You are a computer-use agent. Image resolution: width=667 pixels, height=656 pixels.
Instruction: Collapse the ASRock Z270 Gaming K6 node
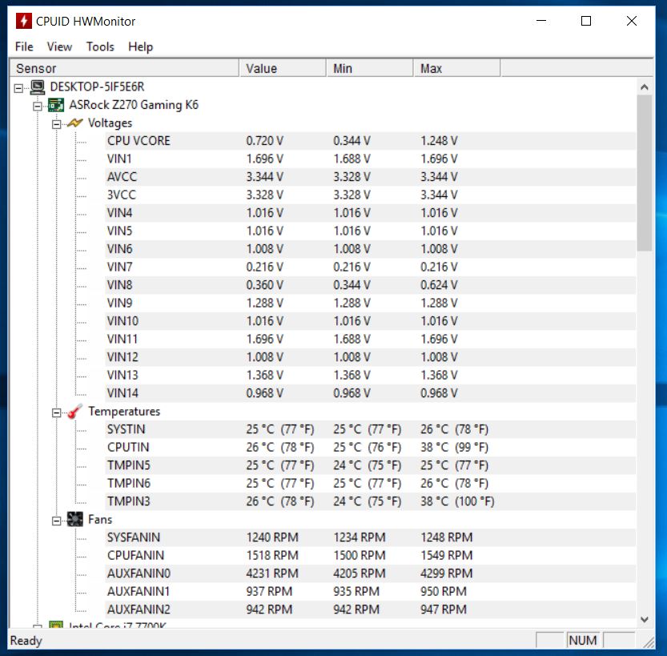38,107
